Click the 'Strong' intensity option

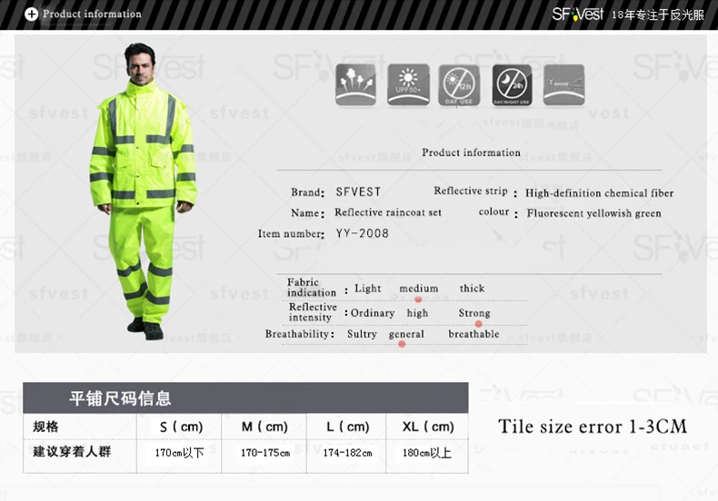click(474, 313)
